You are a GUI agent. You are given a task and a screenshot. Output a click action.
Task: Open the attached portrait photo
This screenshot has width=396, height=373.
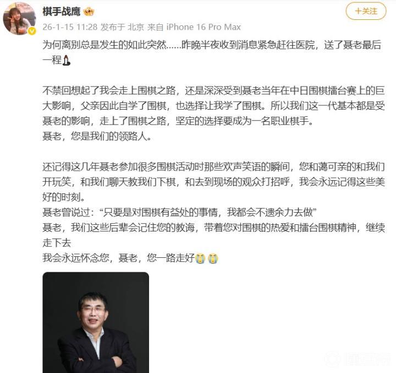96,322
